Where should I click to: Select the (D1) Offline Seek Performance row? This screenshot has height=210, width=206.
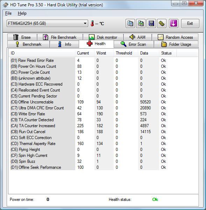(93, 167)
